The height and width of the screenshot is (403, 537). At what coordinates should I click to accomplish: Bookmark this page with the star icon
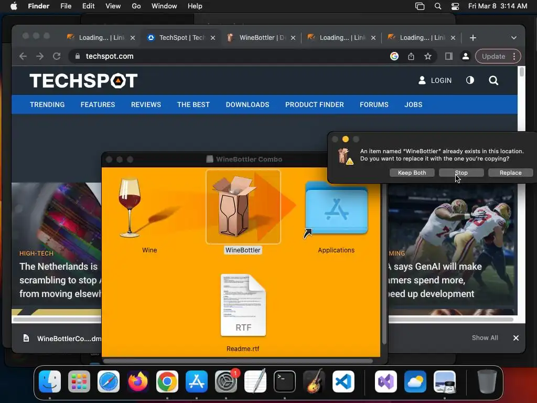point(428,56)
